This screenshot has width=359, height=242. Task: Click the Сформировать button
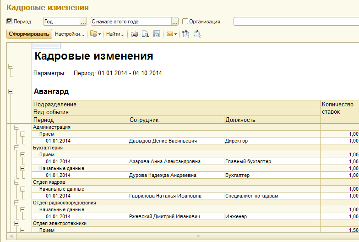coord(29,34)
